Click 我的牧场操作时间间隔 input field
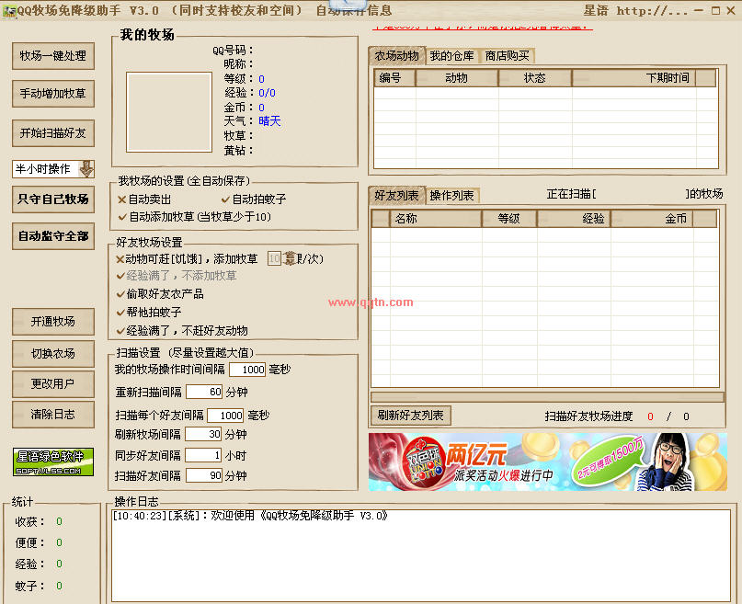The width and height of the screenshot is (742, 604). tap(247, 370)
